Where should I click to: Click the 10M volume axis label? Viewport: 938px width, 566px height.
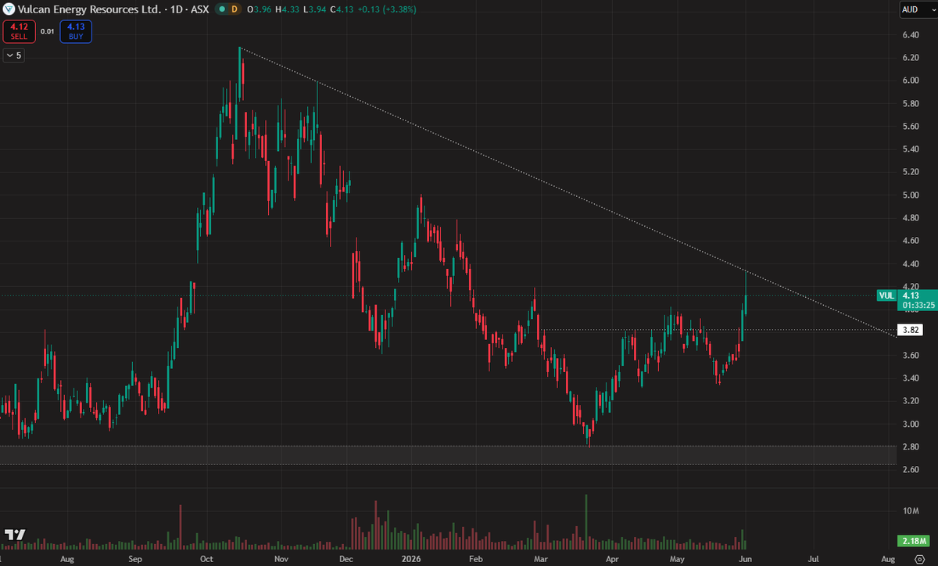tap(910, 510)
